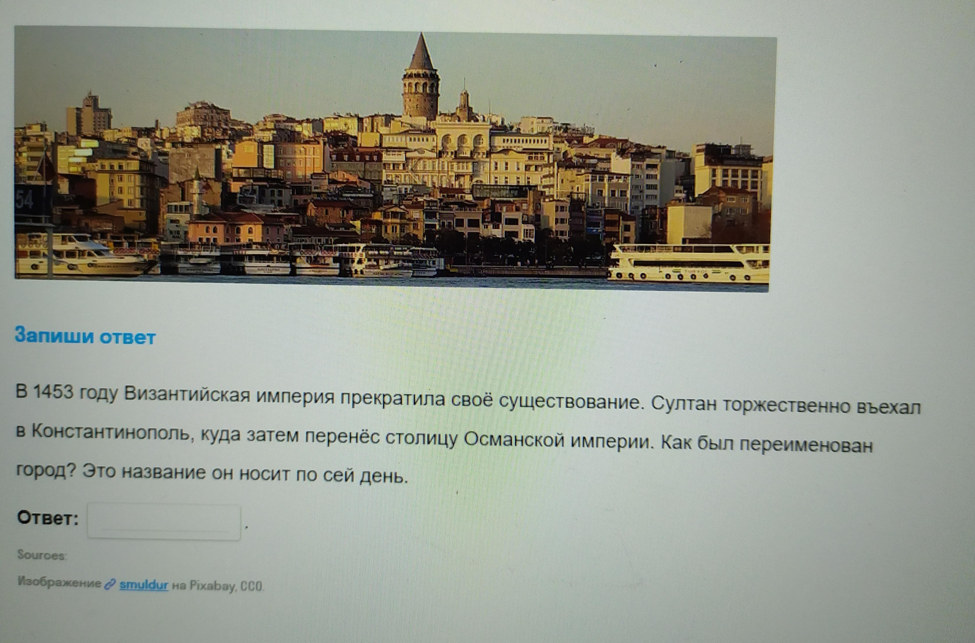
Task: Click the word 'Константинополь' in the text
Action: pyautogui.click(x=111, y=432)
